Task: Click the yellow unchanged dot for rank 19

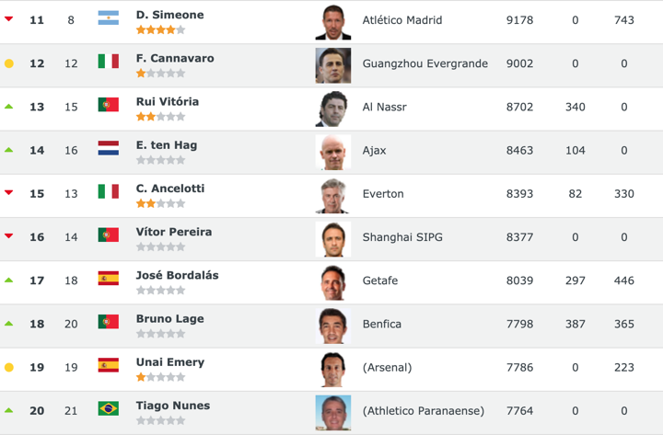Action: click(9, 367)
